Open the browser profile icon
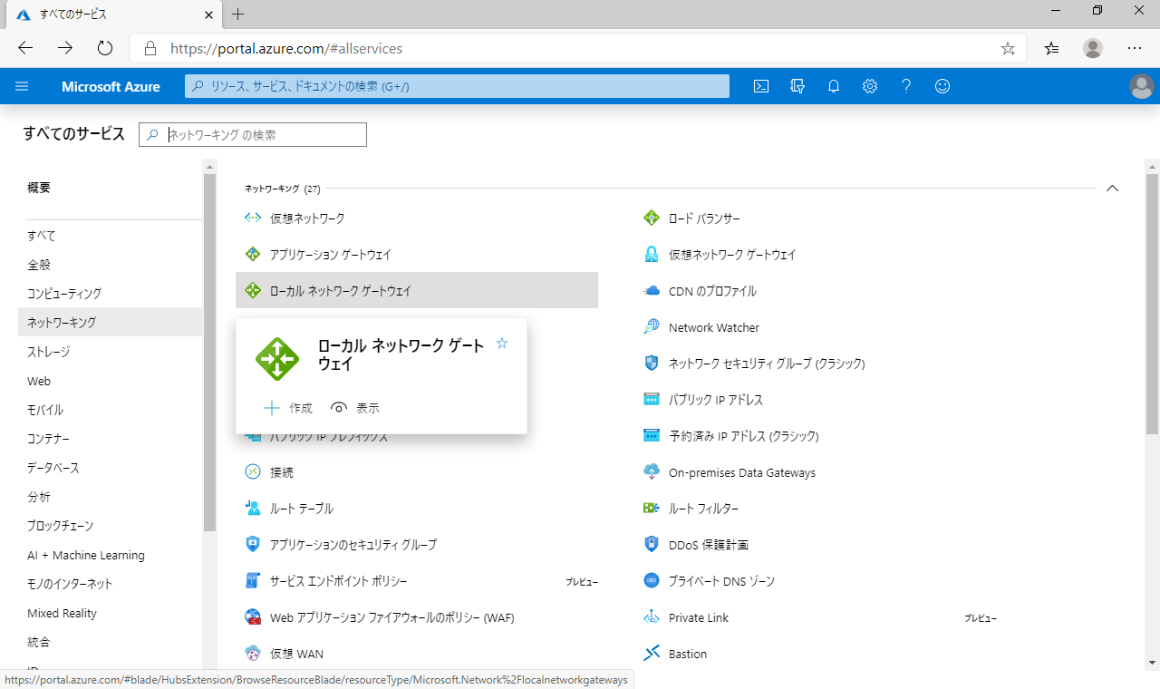Image resolution: width=1160 pixels, height=689 pixels. (x=1093, y=49)
